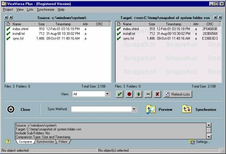Viewport: 226px width, 154px height.
Task: Click the file icon column header in target list
Action: 119,24
